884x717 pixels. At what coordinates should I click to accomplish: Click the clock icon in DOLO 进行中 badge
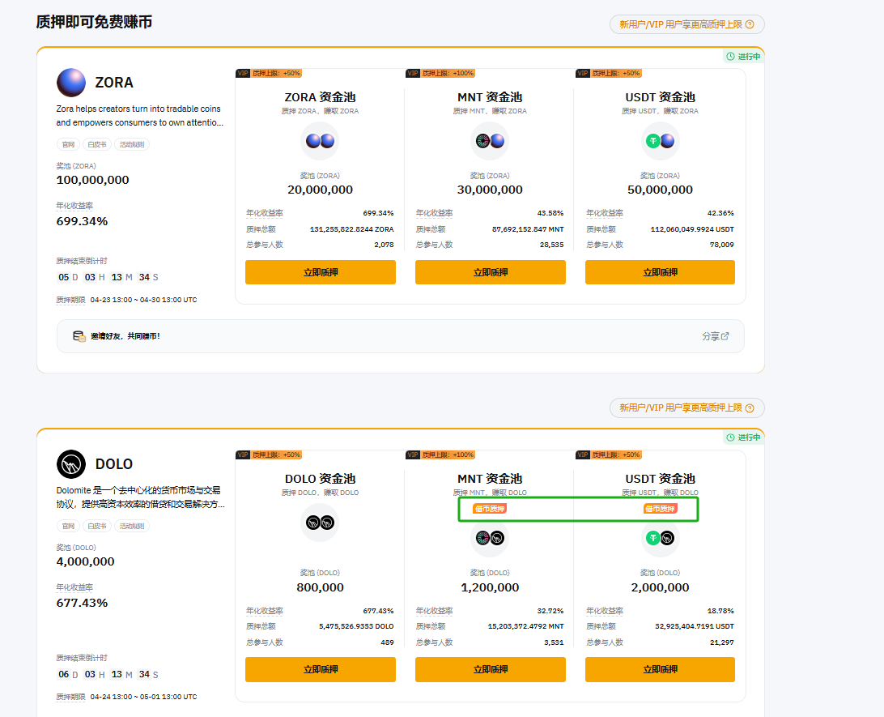click(731, 437)
